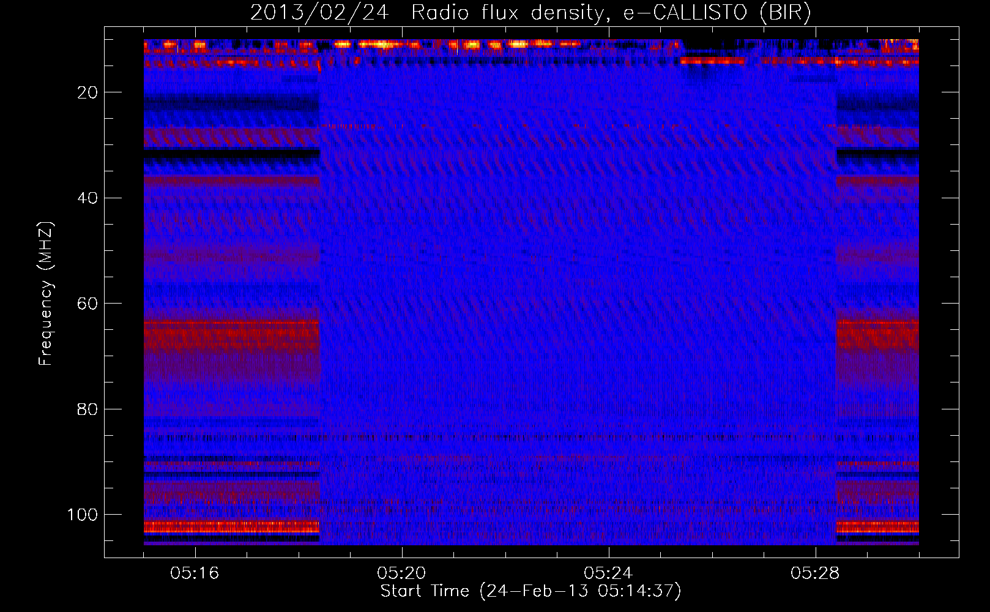This screenshot has height=612, width=990.
Task: Click the '20' frequency tick label
Action: coord(87,92)
